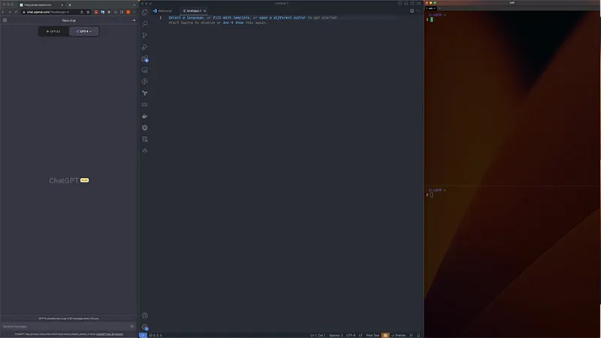
Task: Click Prettier in the status bar
Action: coord(400,335)
